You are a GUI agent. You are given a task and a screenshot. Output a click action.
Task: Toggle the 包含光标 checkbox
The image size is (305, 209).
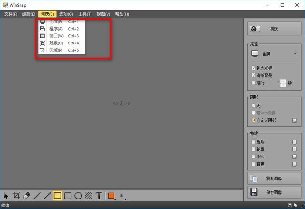click(x=254, y=68)
